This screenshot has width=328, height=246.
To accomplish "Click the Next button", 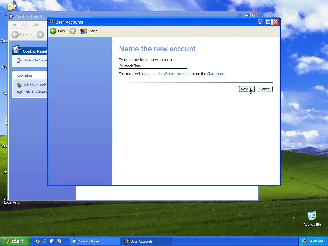I will click(x=247, y=89).
